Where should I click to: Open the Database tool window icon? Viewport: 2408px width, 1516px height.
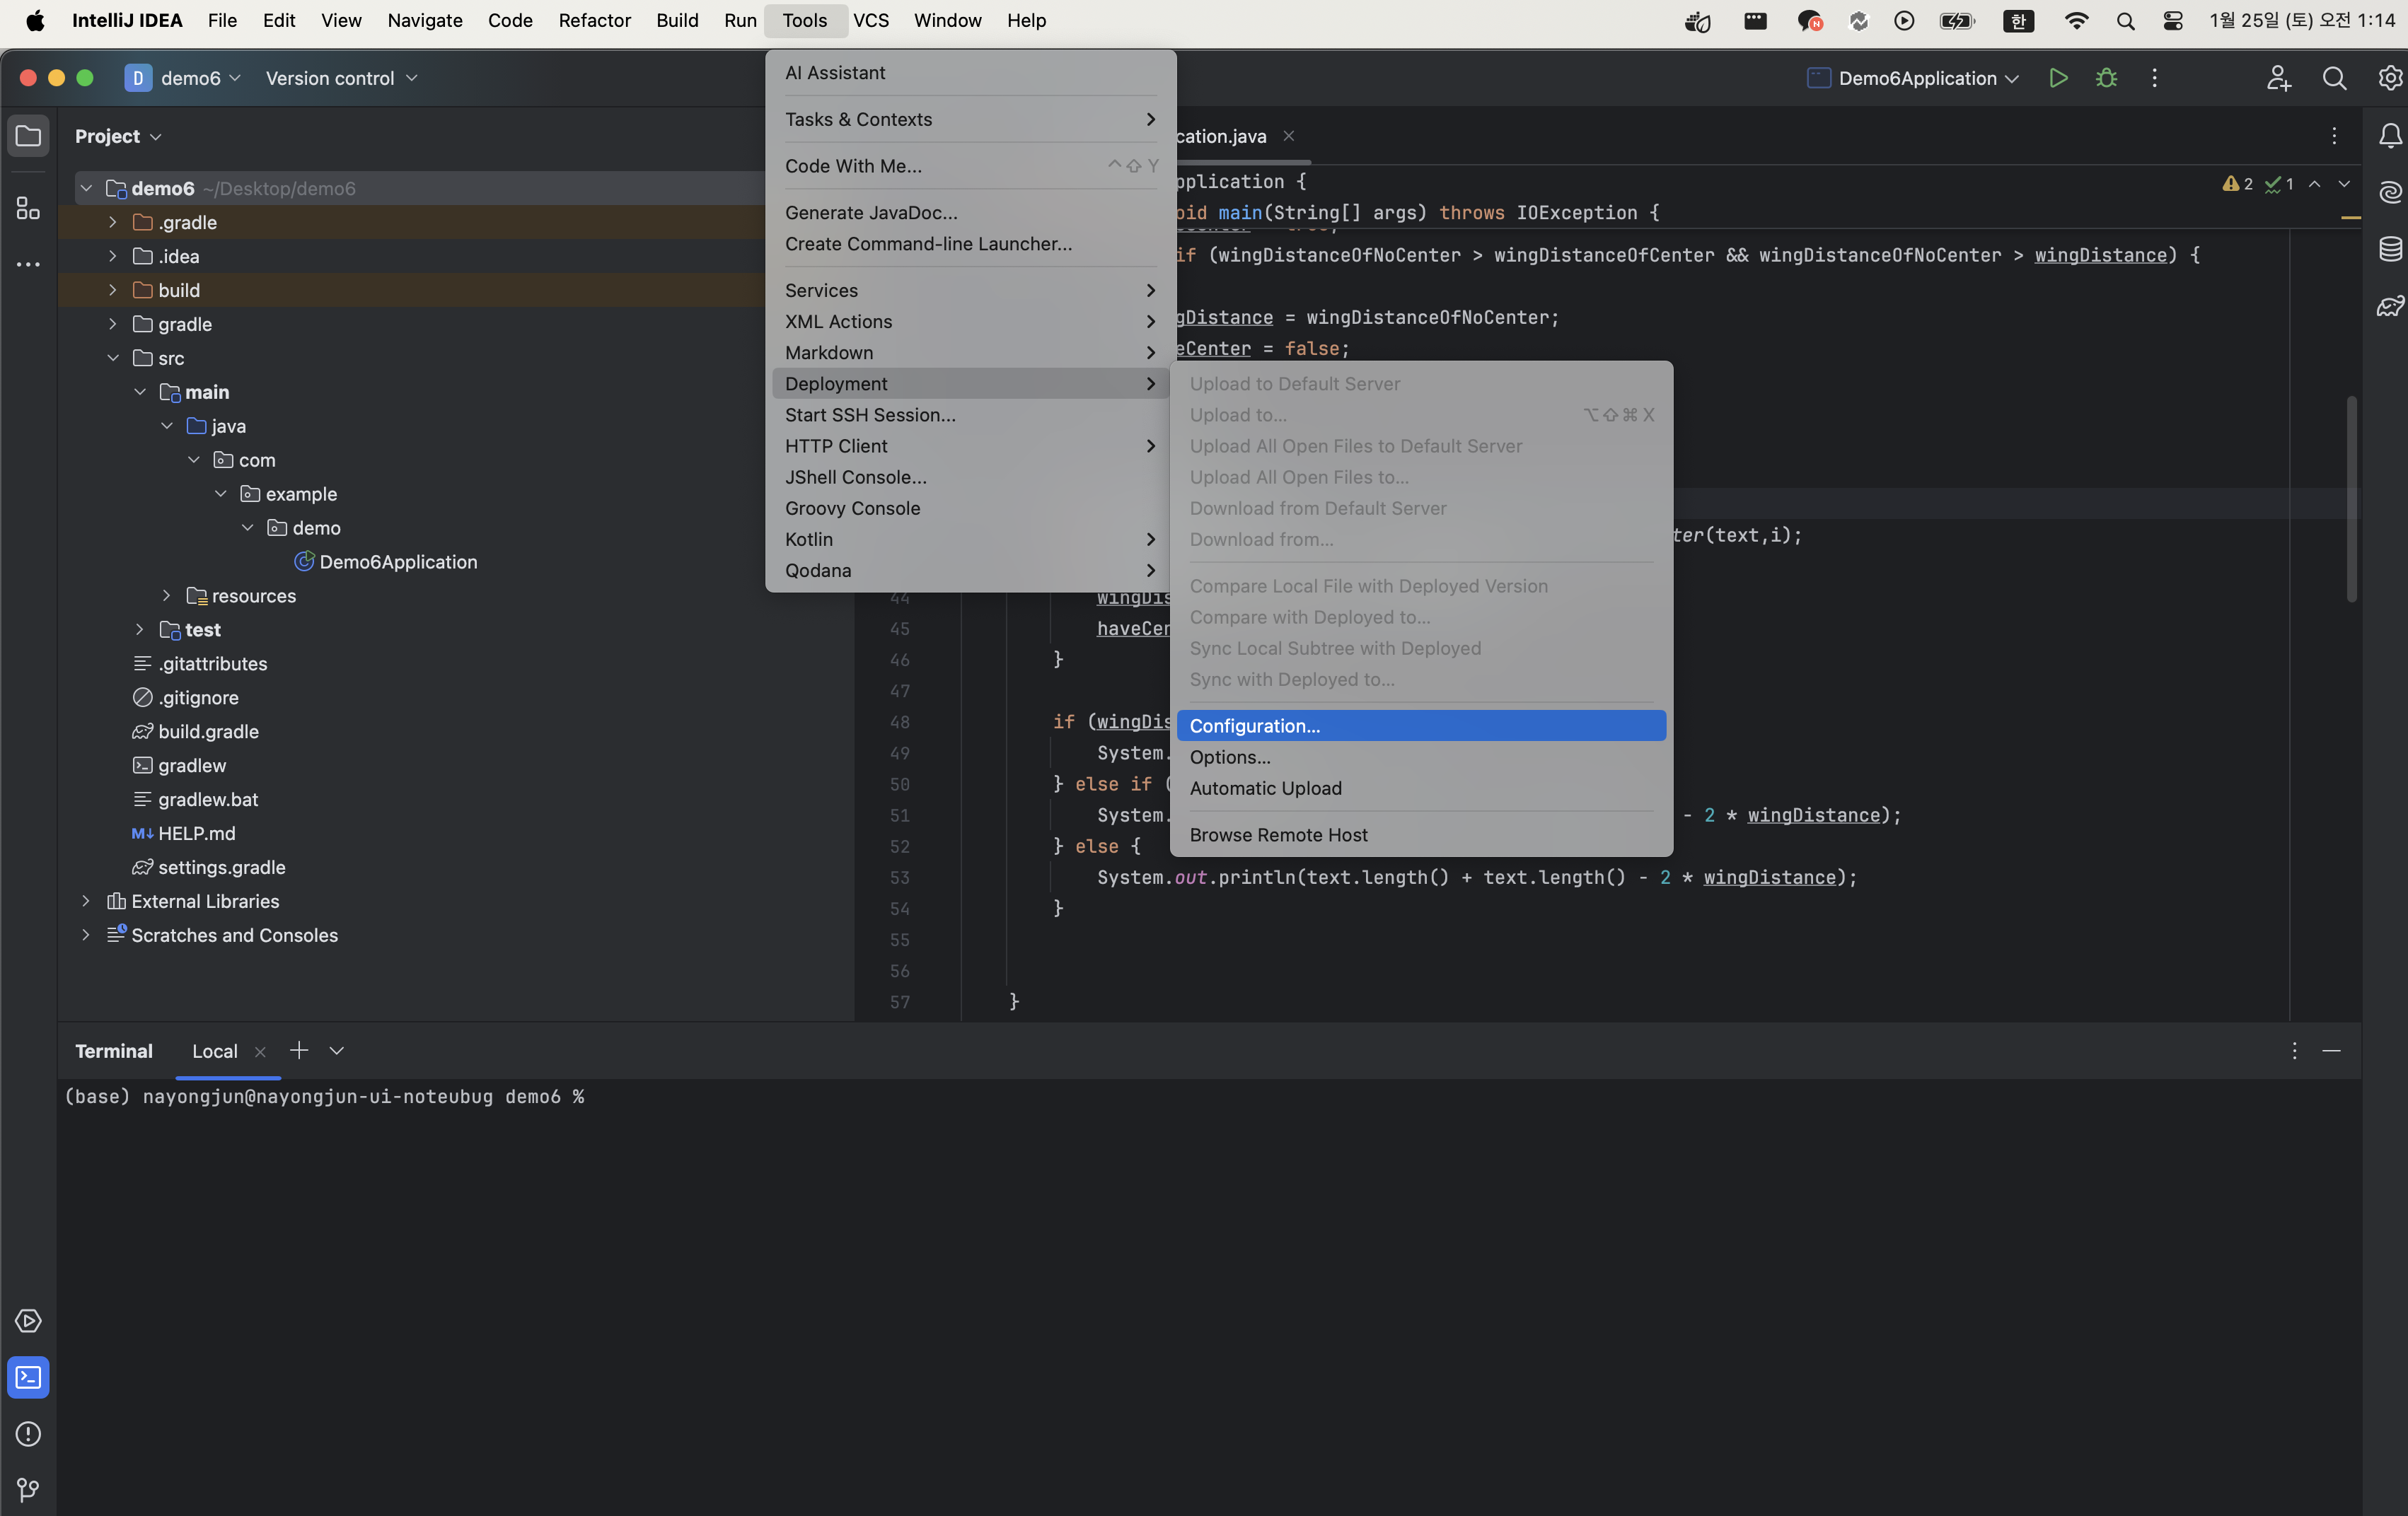tap(2390, 249)
